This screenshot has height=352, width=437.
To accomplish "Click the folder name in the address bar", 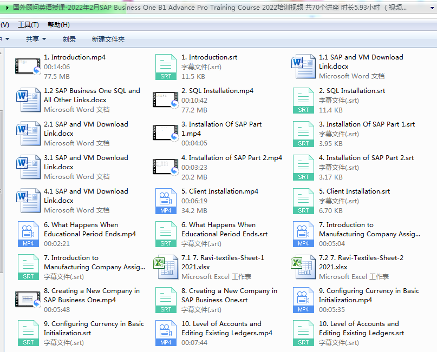I will [210, 8].
